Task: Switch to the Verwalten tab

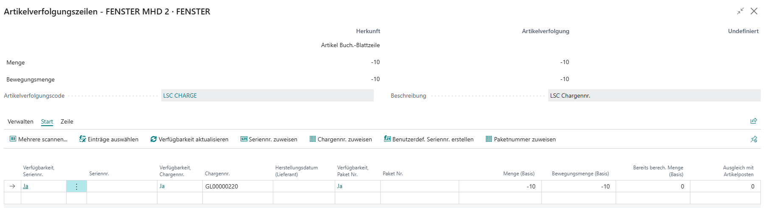Action: 20,122
